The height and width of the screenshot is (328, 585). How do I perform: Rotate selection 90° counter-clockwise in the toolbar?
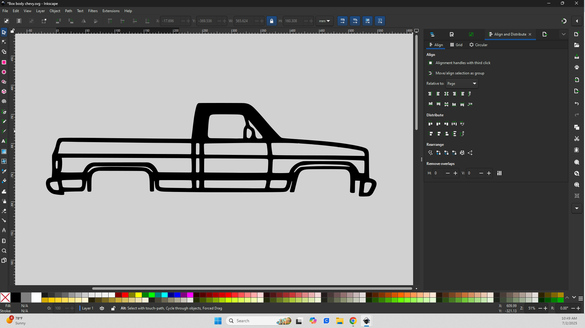(x=58, y=21)
